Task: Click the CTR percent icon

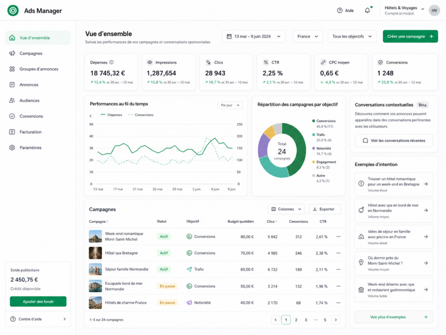Action: click(266, 62)
